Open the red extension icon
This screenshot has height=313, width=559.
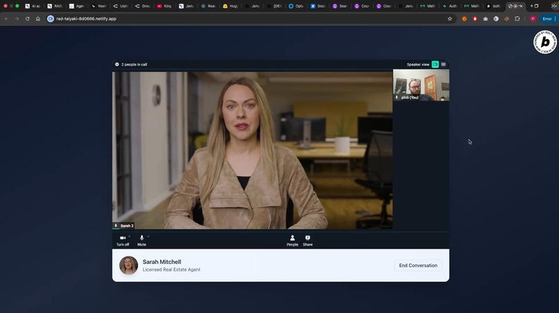click(x=475, y=19)
